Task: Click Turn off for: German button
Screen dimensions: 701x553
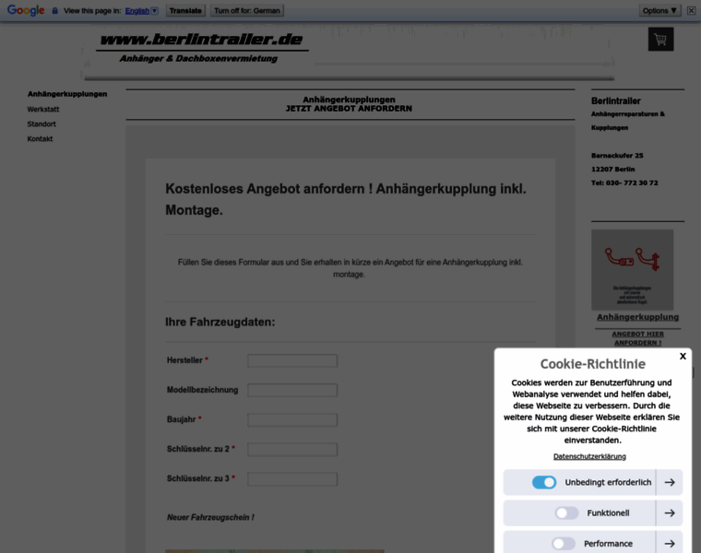Action: tap(247, 11)
